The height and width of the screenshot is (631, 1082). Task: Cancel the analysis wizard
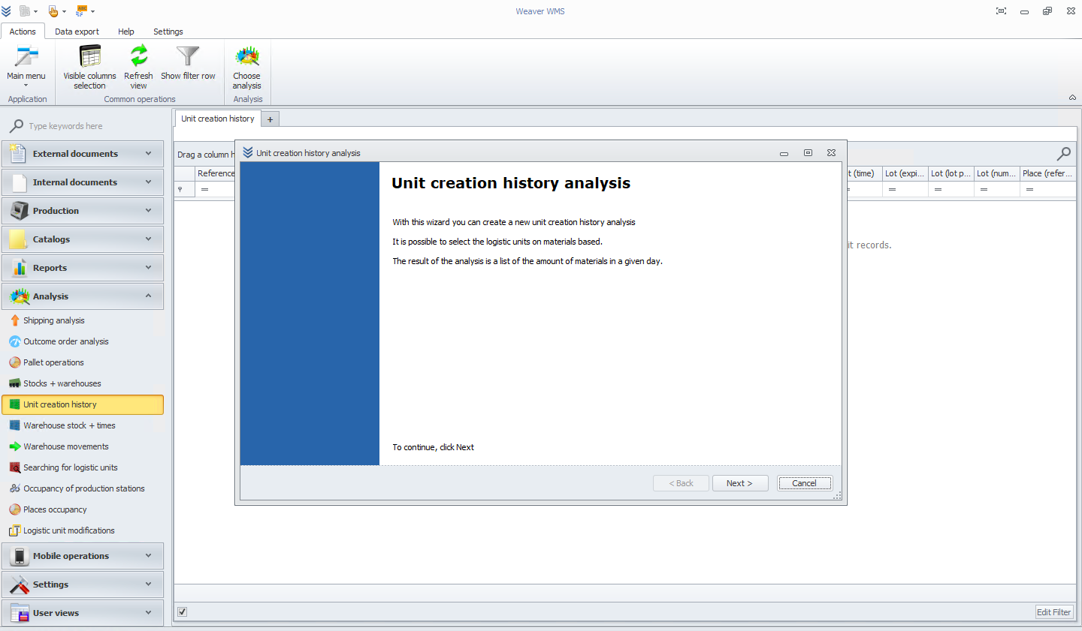[804, 483]
